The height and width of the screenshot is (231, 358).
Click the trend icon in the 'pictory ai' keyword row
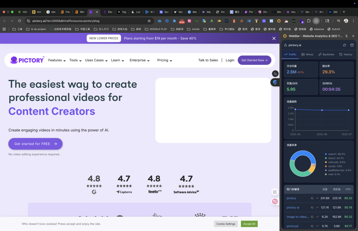pos(317,208)
